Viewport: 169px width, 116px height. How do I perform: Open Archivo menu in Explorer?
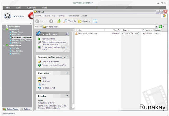pos(38,16)
